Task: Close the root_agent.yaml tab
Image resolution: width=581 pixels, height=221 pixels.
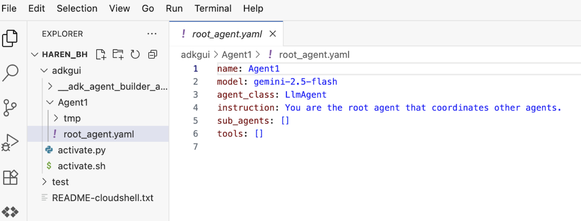Action: coord(273,34)
